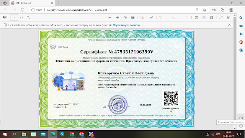Zoom out the PDF with minus button
Screen dimensions: 245x138
110,18
